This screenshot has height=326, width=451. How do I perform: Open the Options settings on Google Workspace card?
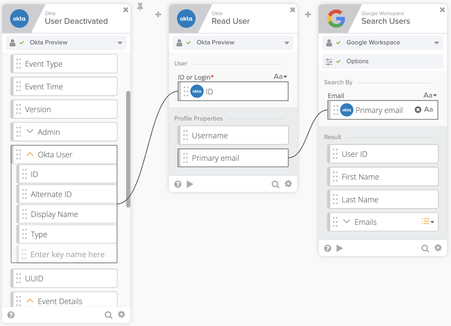point(382,61)
